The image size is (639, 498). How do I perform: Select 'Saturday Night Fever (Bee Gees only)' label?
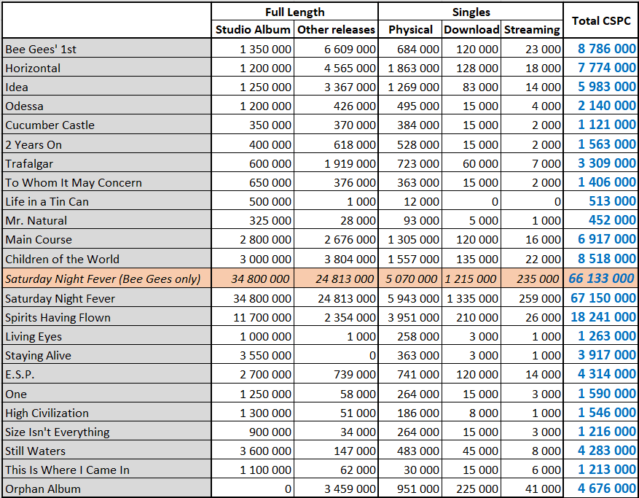pos(107,279)
